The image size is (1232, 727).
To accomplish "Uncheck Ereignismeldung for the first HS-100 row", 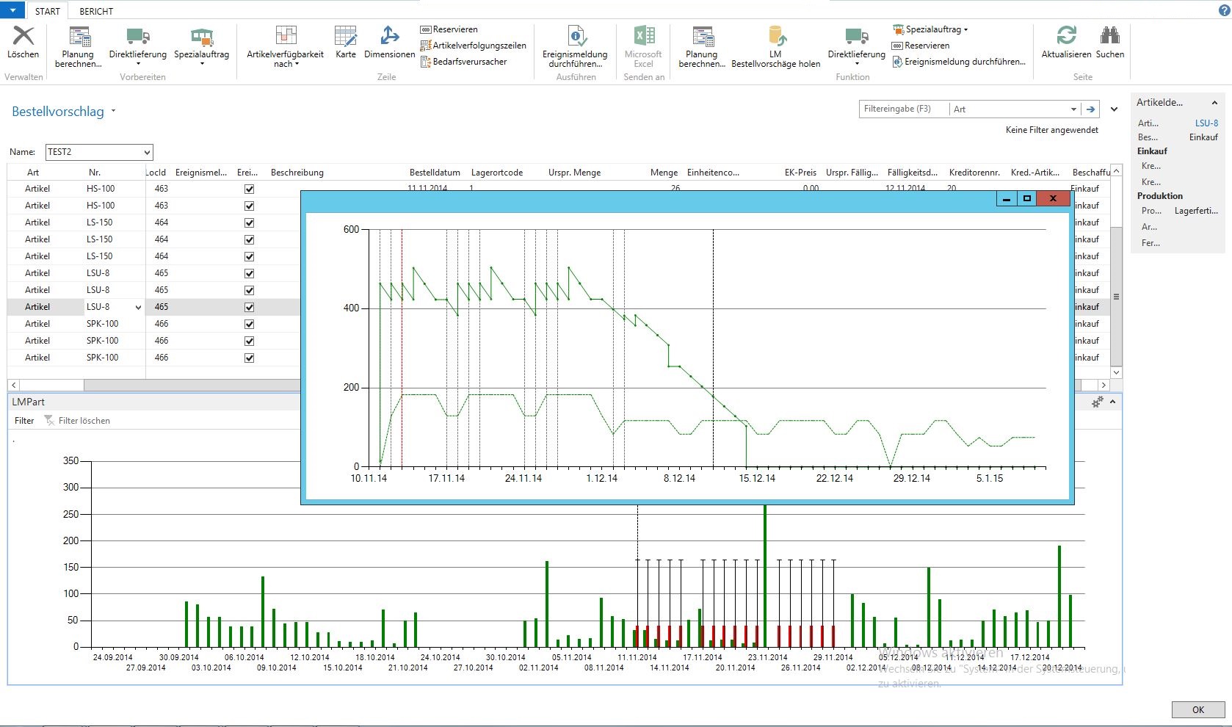I will coord(249,189).
